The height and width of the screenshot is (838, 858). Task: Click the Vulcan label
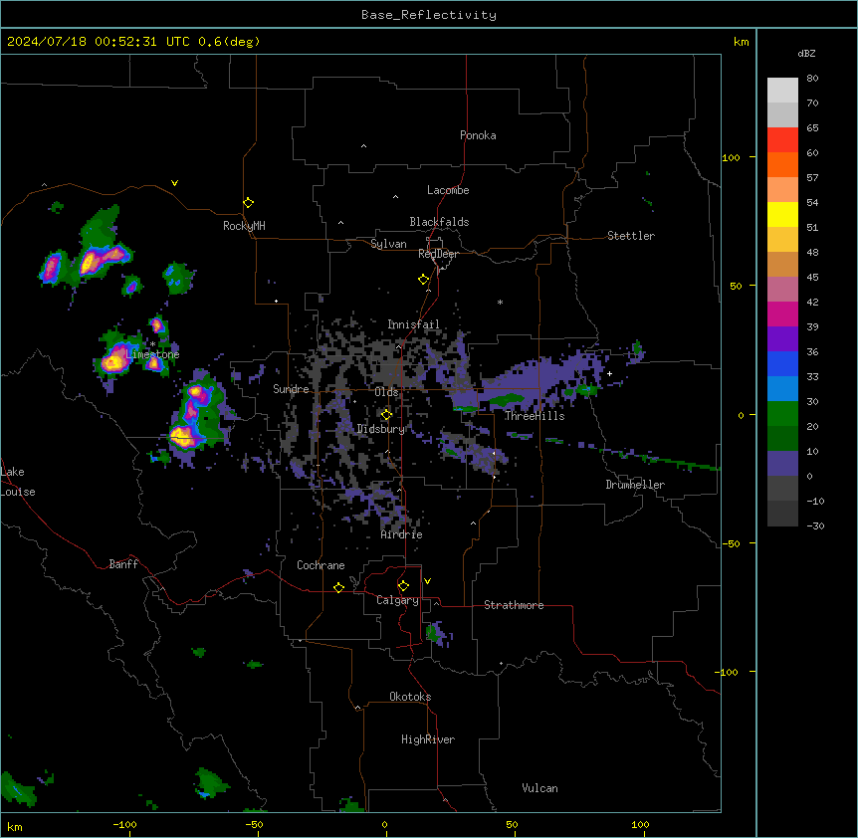pos(540,788)
